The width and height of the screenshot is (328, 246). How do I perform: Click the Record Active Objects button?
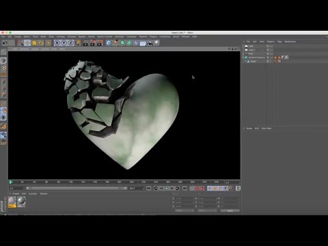(x=192, y=189)
